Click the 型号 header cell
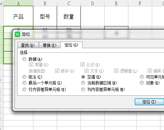This screenshot has width=164, height=130. (45, 16)
